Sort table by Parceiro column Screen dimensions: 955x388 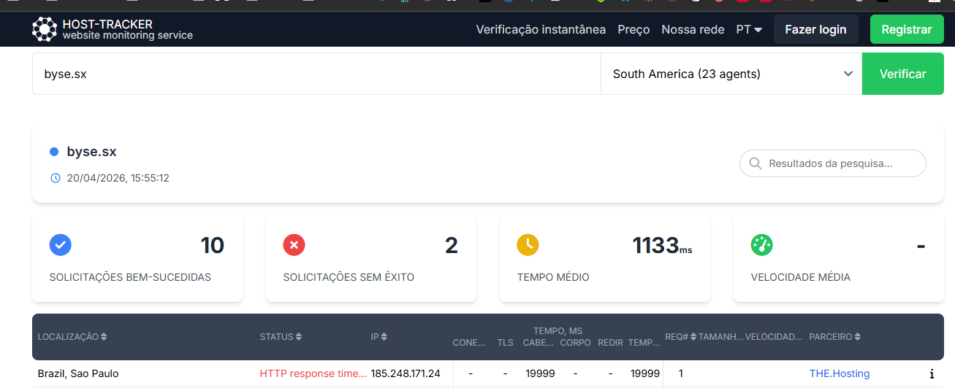834,337
